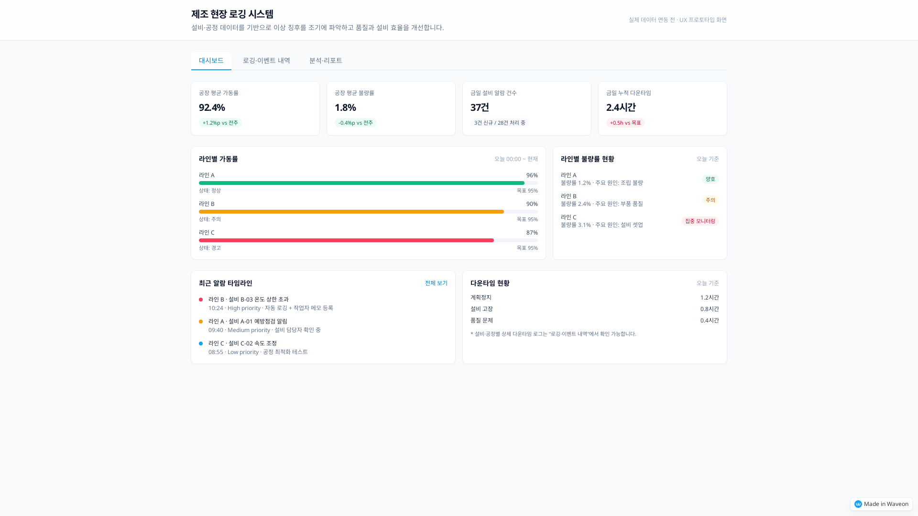Click the 금일 설비 알람 건수 card
This screenshot has width=918, height=516.
point(527,108)
